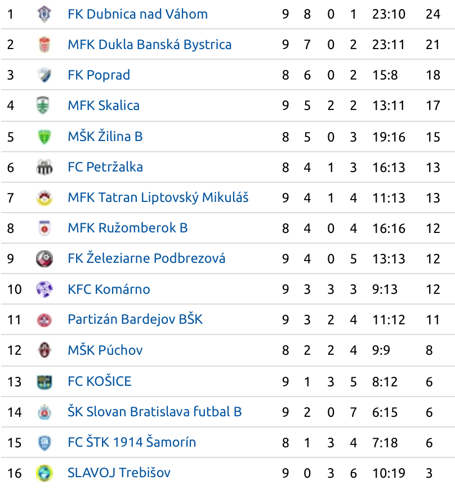Open the MFK Tatran Liptovský Mikuláš link

(x=158, y=197)
